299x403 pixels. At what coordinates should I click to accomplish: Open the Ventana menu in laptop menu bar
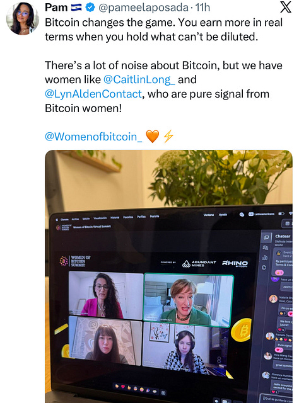click(x=209, y=215)
